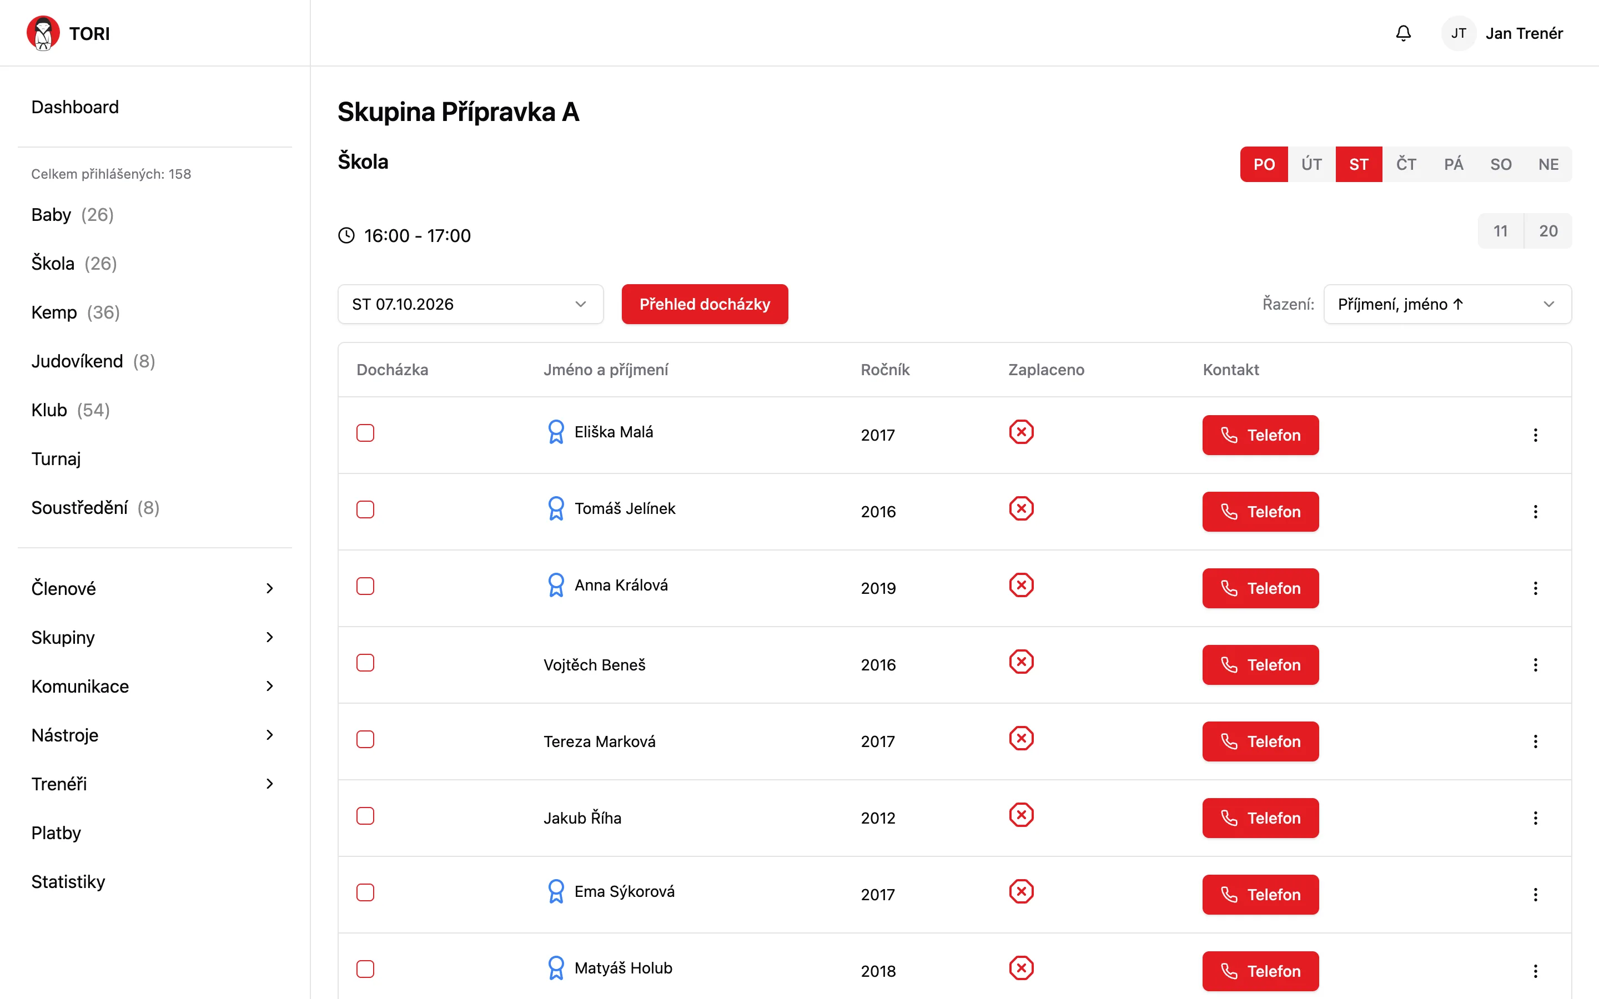This screenshot has height=999, width=1599.
Task: Open the Řazení sort dropdown
Action: 1447,304
